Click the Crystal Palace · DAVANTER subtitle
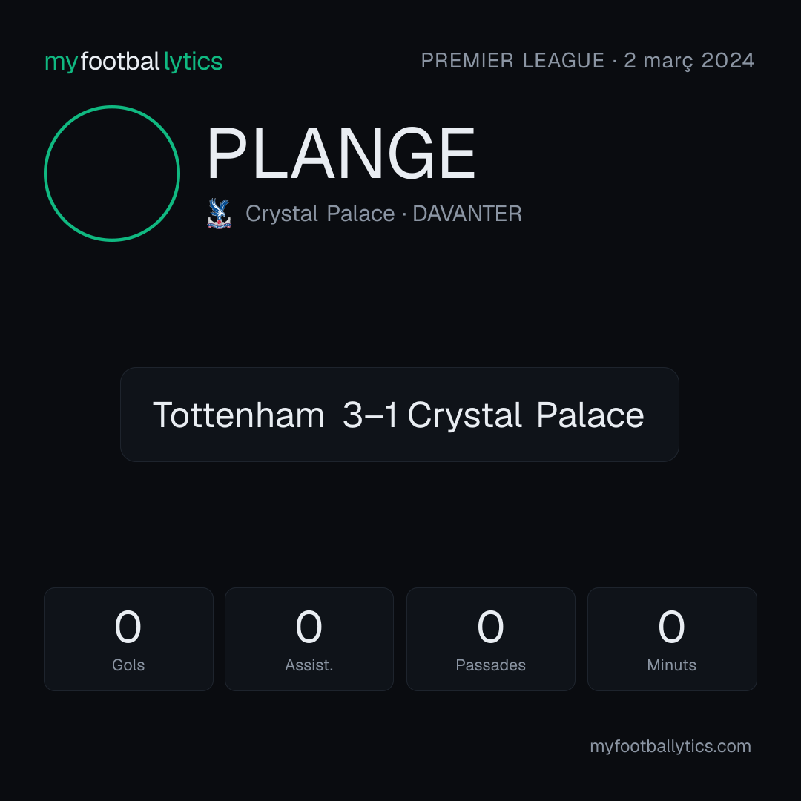The width and height of the screenshot is (801, 801). [x=383, y=214]
